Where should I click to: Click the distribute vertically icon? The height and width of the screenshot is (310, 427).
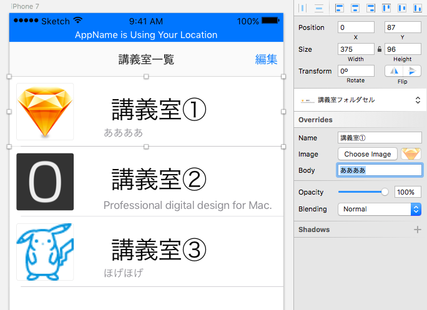click(x=319, y=8)
